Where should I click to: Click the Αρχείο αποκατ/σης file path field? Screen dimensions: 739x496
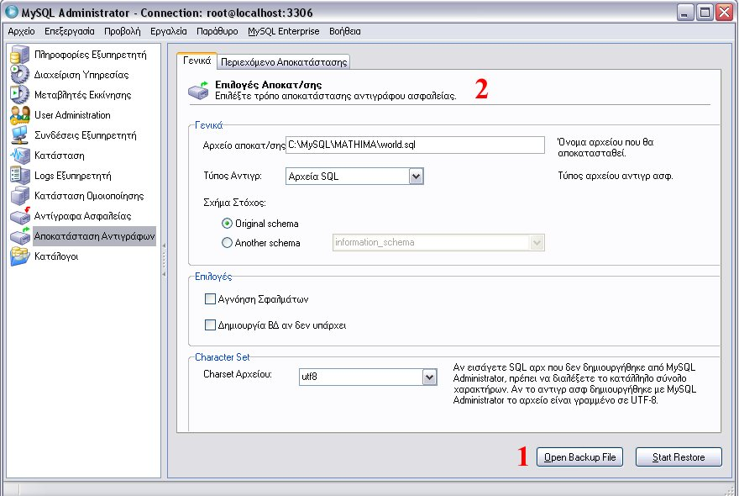pos(415,145)
